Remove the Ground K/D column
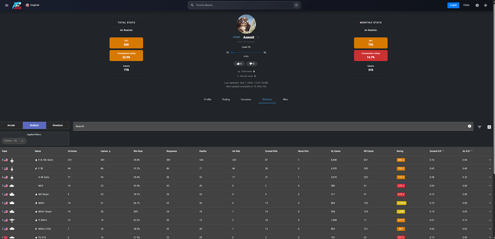 (443, 150)
